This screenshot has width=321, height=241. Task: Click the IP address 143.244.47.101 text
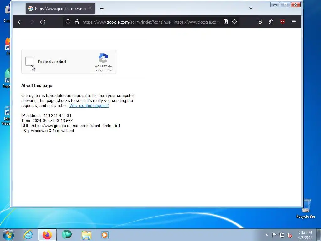(57, 115)
